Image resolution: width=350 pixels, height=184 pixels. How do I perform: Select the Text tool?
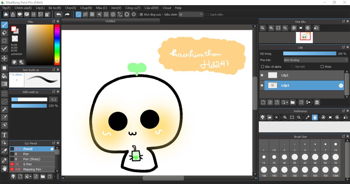[4, 135]
